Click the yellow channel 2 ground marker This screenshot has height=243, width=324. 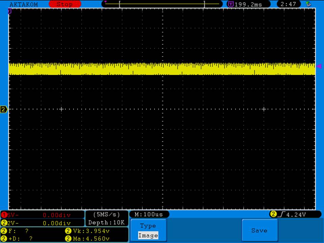pyautogui.click(x=4, y=109)
